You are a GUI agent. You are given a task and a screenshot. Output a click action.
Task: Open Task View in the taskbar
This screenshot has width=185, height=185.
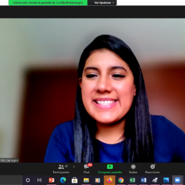pos(39,180)
